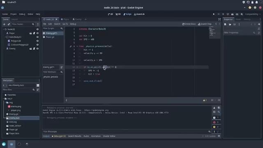The height and width of the screenshot is (148, 263).
Task: Clear the output log icon
Action: tap(214, 108)
